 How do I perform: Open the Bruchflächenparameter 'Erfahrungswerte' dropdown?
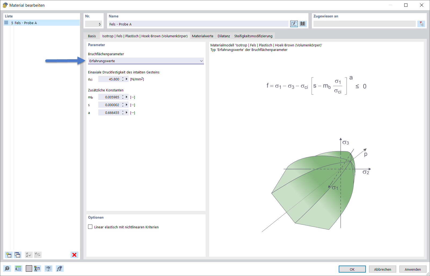coord(146,61)
